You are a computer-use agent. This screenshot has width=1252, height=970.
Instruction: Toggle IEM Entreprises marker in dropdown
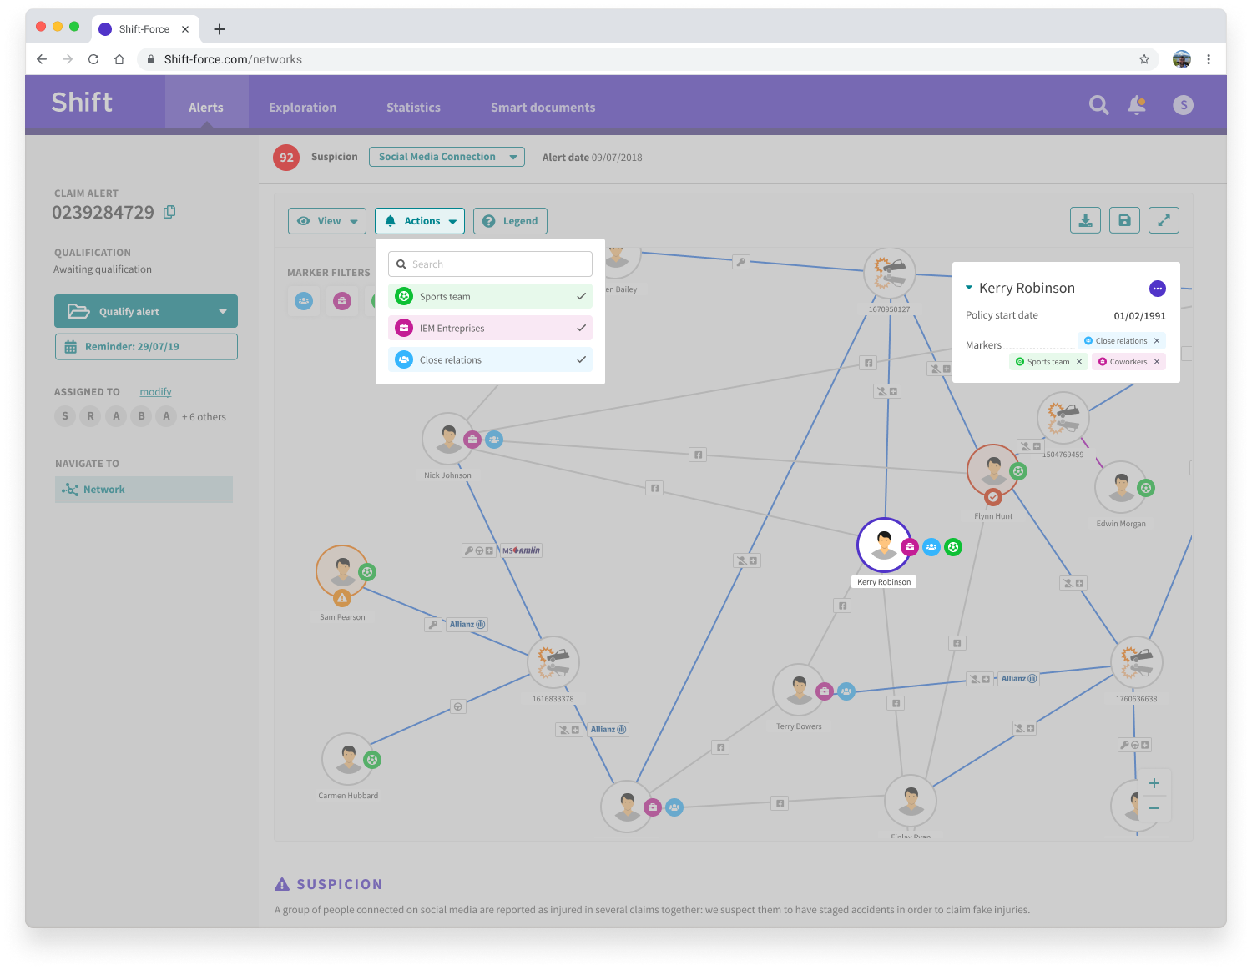(x=490, y=328)
